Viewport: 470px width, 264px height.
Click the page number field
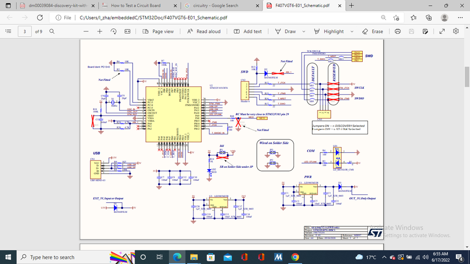coord(24,31)
